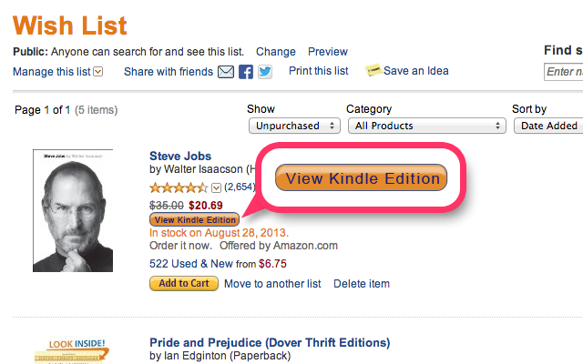The width and height of the screenshot is (583, 364).
Task: Click the Steve Jobs book cover image
Action: tap(73, 210)
